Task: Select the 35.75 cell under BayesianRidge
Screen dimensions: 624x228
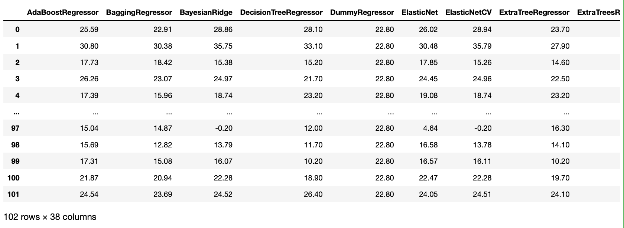Action: 223,46
